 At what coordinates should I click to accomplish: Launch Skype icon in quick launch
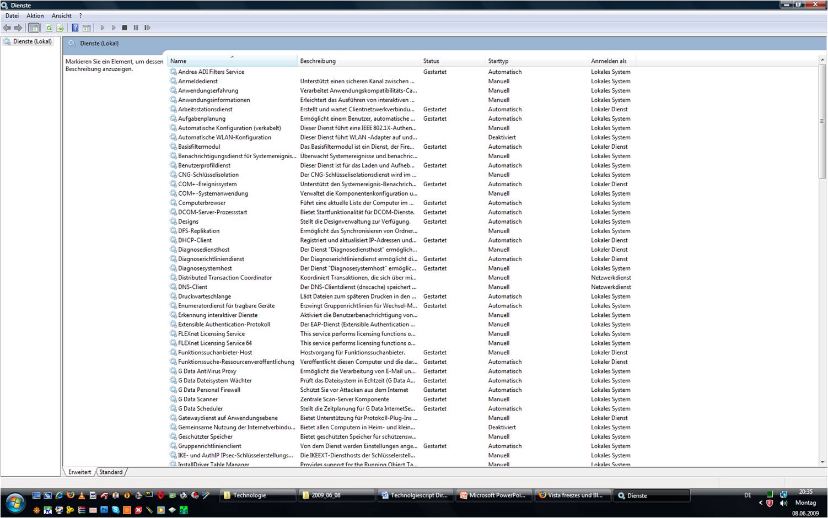click(115, 510)
